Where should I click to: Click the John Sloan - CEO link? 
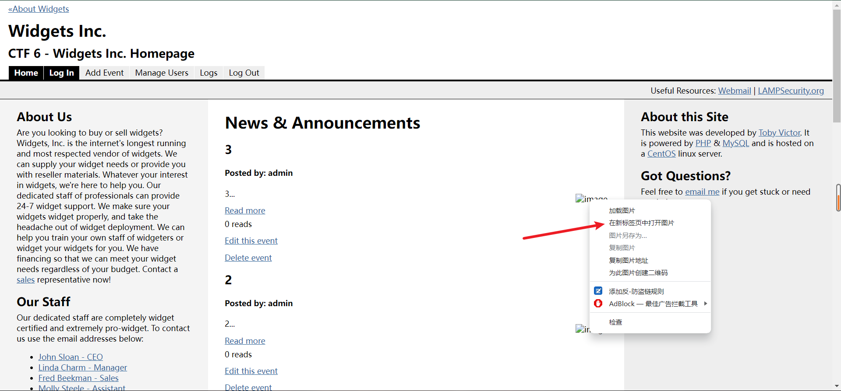71,357
